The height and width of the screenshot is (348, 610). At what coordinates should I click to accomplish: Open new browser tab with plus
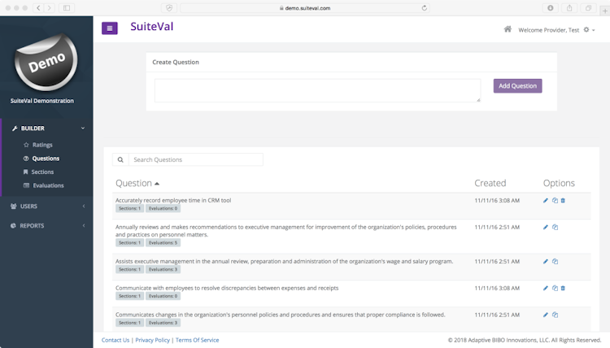(605, 11)
